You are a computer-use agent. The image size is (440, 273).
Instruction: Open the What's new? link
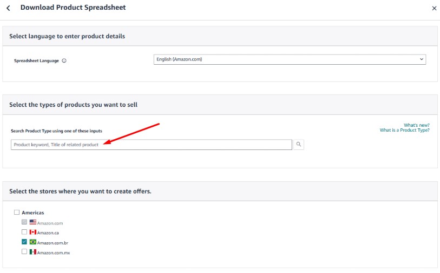(x=416, y=125)
